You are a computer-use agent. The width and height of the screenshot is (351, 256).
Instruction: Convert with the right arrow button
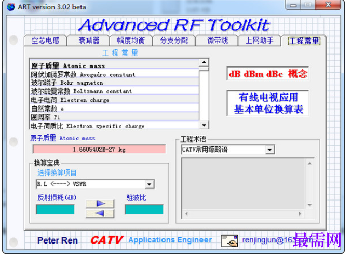pos(100,204)
